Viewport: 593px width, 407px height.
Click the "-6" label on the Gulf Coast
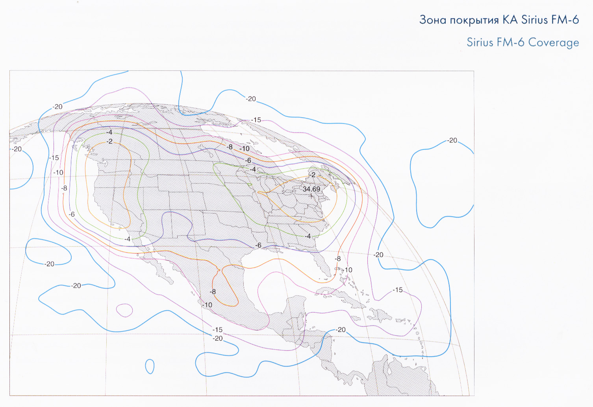tap(258, 245)
